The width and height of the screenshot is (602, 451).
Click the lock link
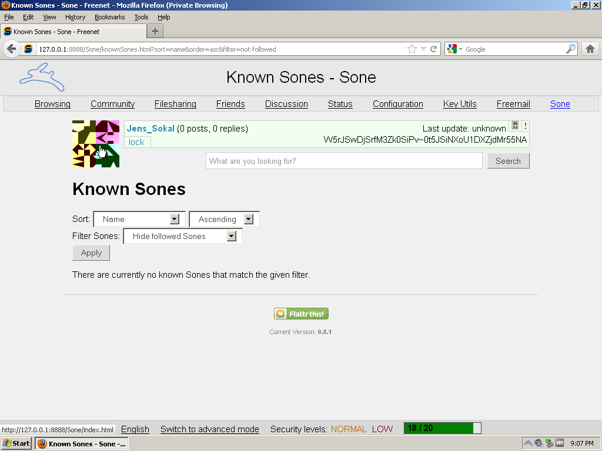click(x=136, y=142)
